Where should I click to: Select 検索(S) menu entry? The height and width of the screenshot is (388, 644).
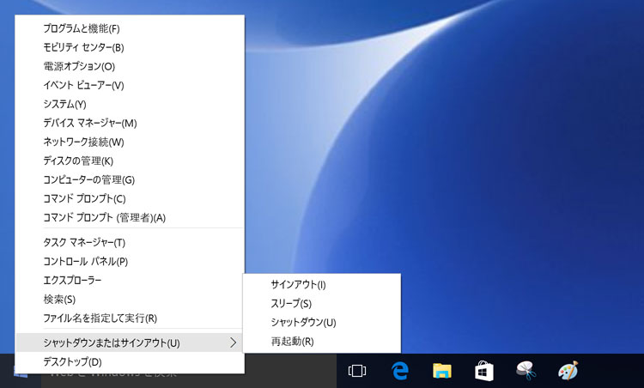point(130,300)
